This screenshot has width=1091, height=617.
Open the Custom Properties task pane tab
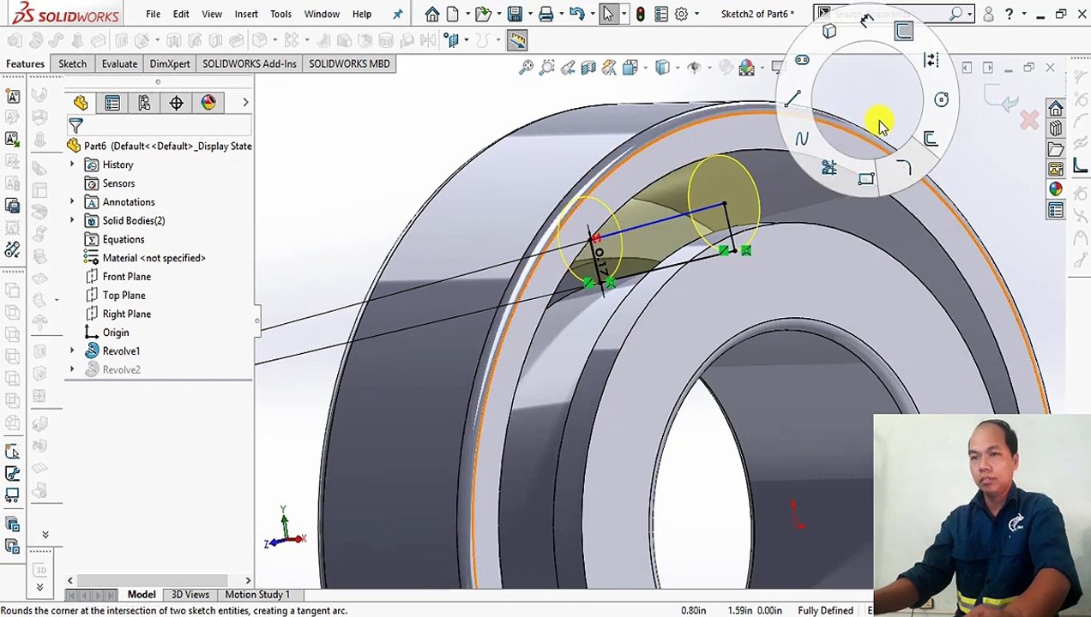pyautogui.click(x=1056, y=210)
